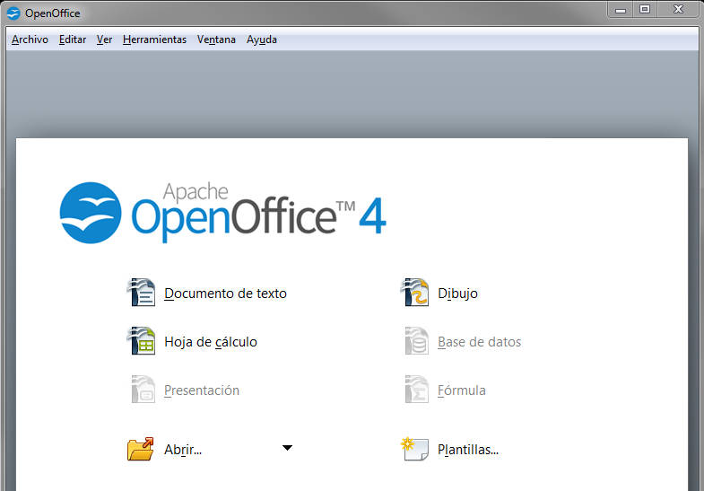Viewport: 704px width, 491px height.
Task: Click the Writer text document icon
Action: click(x=142, y=293)
